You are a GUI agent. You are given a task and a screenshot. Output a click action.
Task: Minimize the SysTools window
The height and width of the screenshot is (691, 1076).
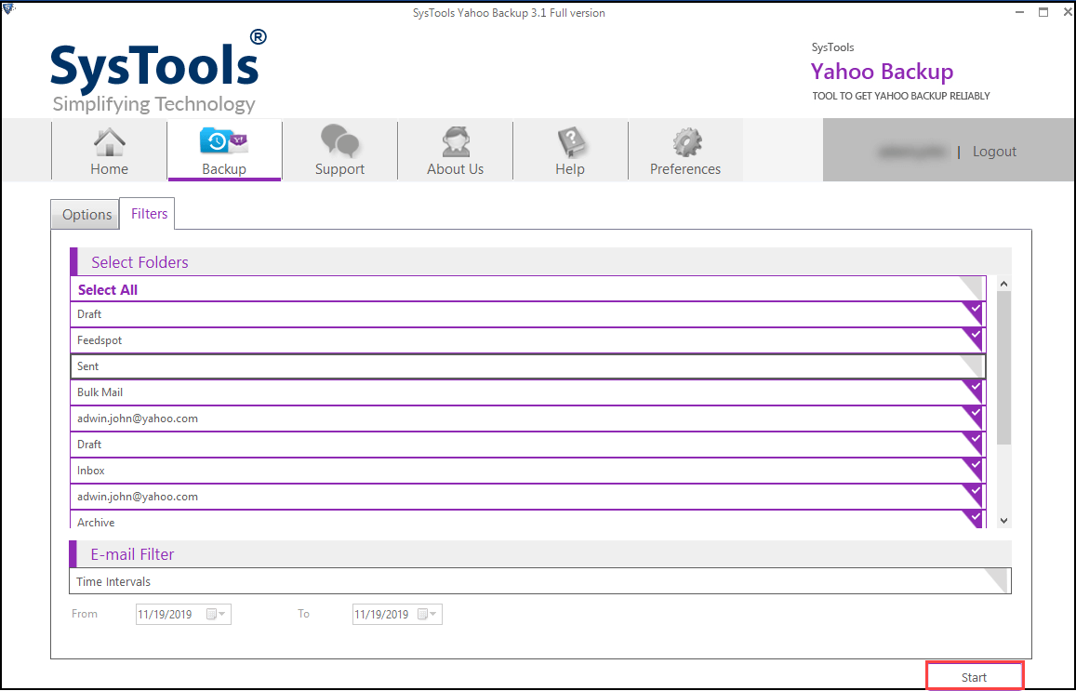(x=1019, y=12)
